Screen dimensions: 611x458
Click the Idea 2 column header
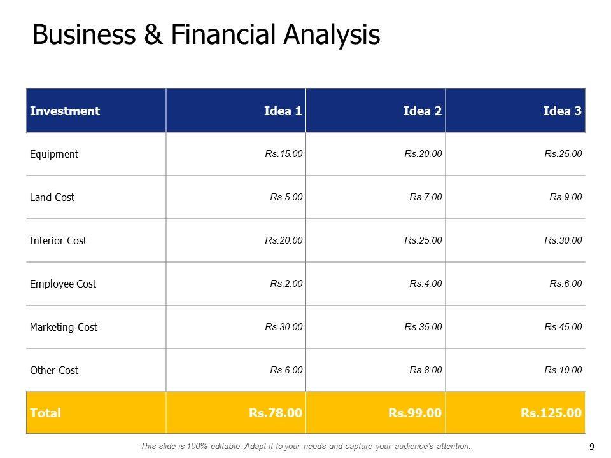[423, 111]
